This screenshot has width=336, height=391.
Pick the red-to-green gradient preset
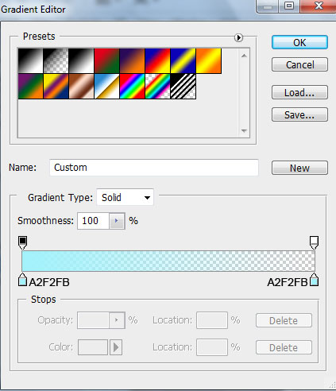click(106, 60)
